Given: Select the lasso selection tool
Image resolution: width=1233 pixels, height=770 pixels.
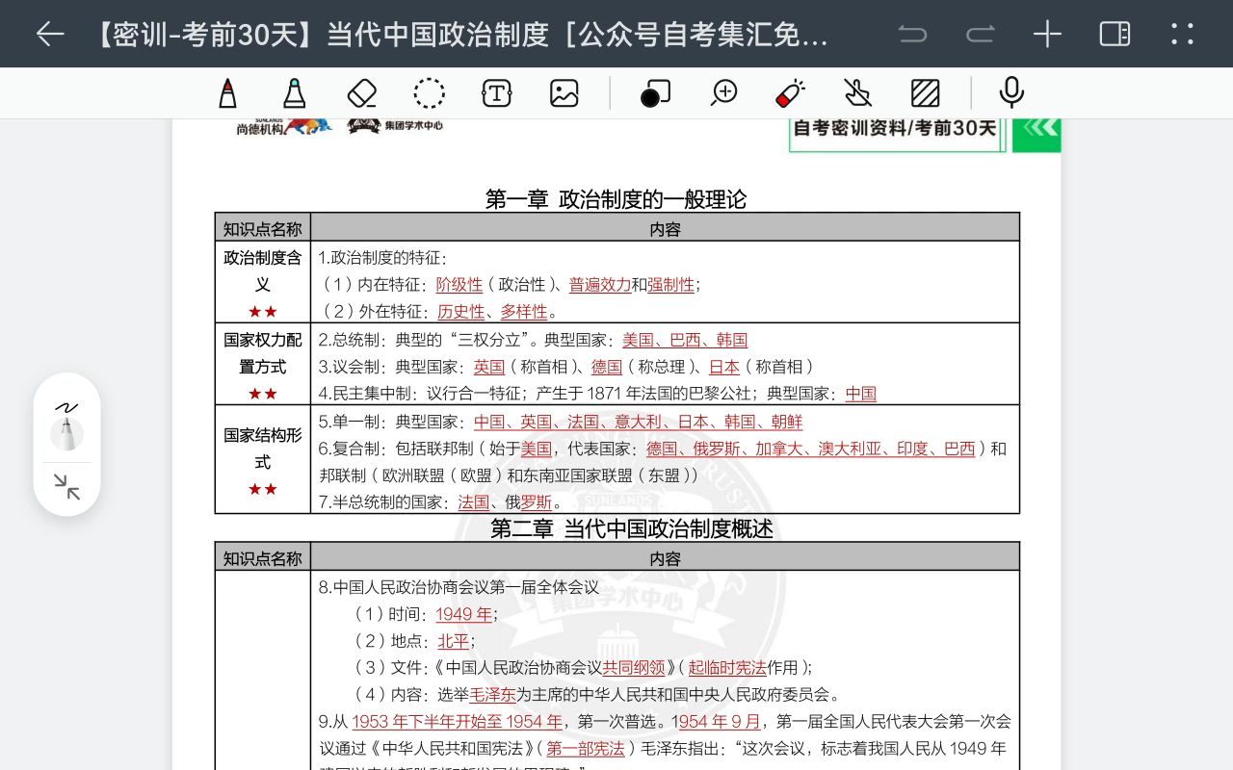Looking at the screenshot, I should (430, 93).
